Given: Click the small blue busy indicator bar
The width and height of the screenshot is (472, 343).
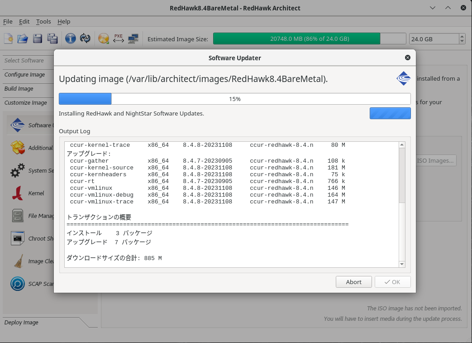Looking at the screenshot, I should (x=390, y=113).
